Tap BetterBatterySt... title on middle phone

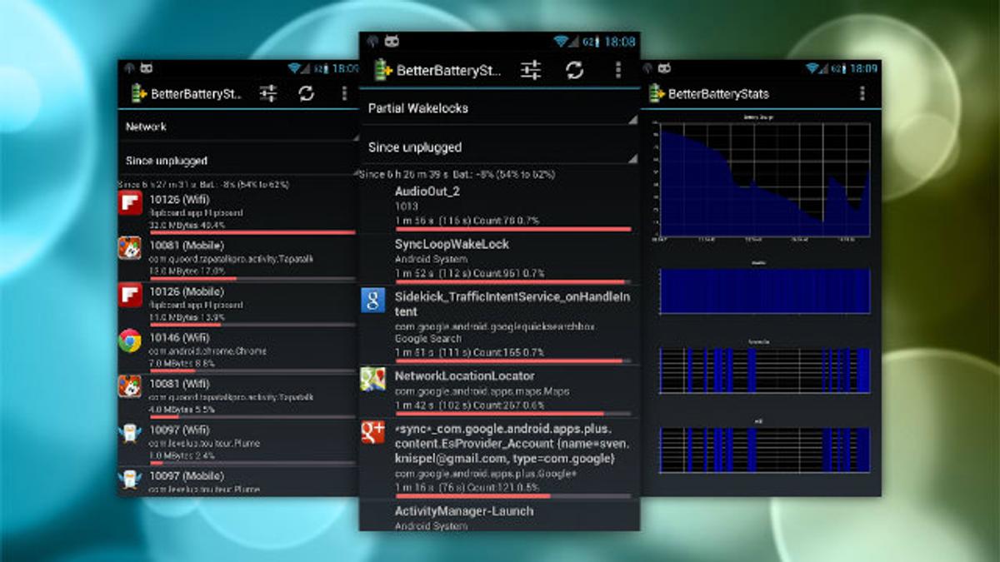(449, 71)
